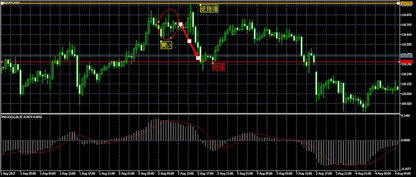This screenshot has width=416, height=177.
Task: Click the MACD -0.1677 scale value
Action: (x=406, y=168)
